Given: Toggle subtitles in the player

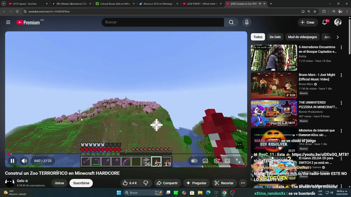Looking at the screenshot, I should coord(205,161).
